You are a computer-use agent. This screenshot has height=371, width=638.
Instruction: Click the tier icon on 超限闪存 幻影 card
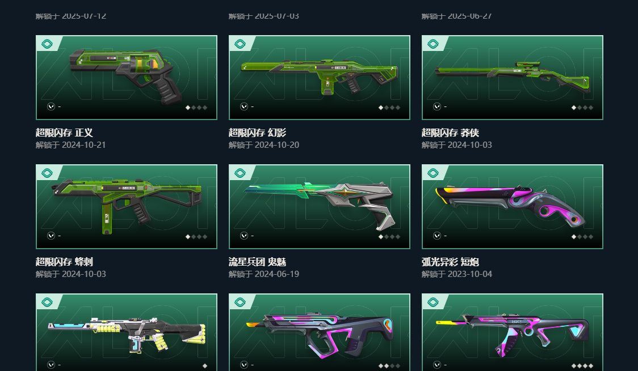[x=240, y=44]
